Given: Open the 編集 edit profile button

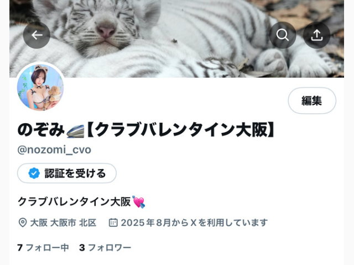Looking at the screenshot, I should [x=312, y=100].
